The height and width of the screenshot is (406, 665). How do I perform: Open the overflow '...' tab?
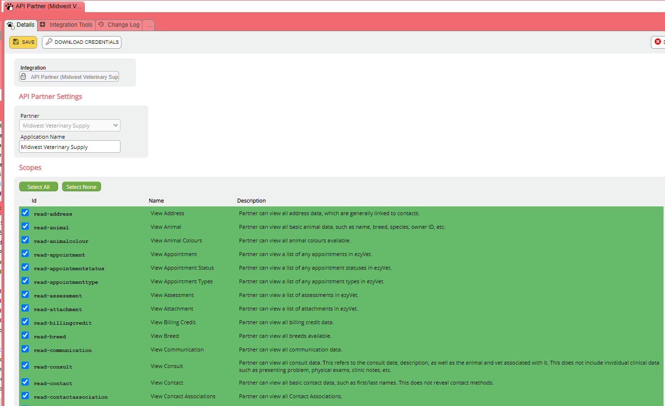click(149, 25)
